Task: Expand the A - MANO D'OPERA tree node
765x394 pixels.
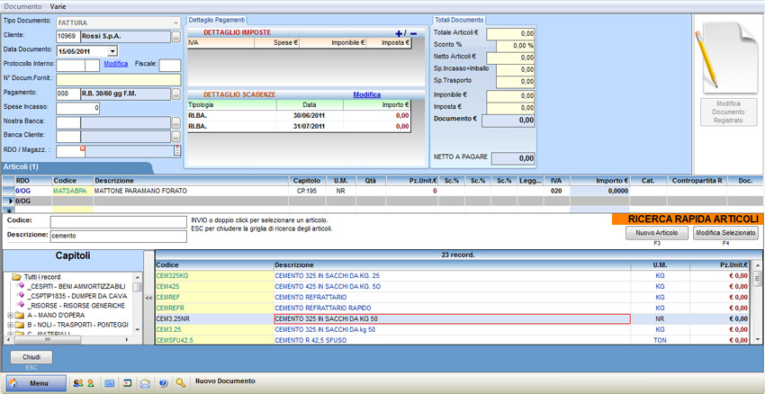Action: pos(10,316)
